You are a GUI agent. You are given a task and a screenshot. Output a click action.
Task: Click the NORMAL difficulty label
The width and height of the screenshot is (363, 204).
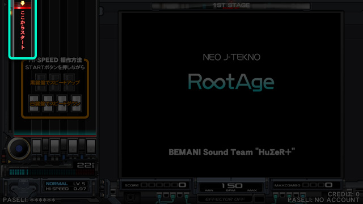pyautogui.click(x=57, y=184)
